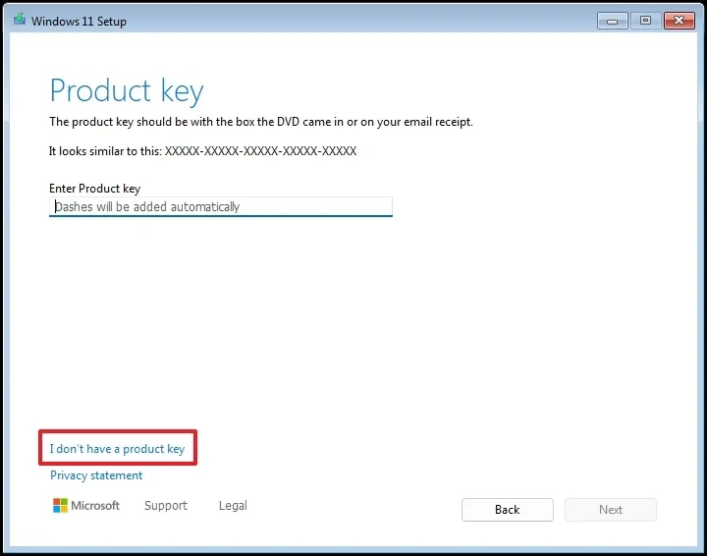This screenshot has width=707, height=556.
Task: Click the Windows Setup icon in title bar
Action: tap(19, 21)
